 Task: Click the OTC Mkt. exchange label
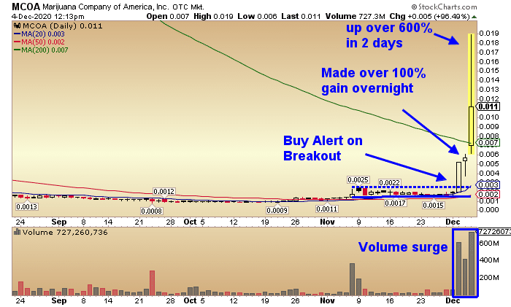(188, 7)
